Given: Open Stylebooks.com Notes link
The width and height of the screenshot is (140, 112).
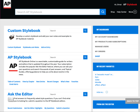Looking at the screenshot, I should pyautogui.click(x=31, y=47).
